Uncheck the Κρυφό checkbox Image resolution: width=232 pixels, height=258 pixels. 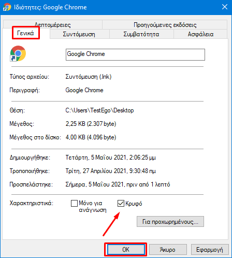tap(121, 203)
